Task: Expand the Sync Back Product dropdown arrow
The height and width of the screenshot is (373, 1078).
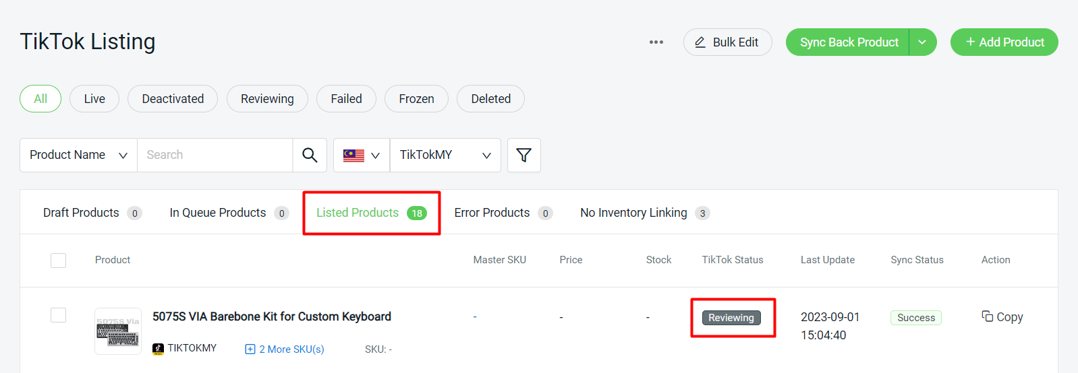Action: click(x=922, y=42)
